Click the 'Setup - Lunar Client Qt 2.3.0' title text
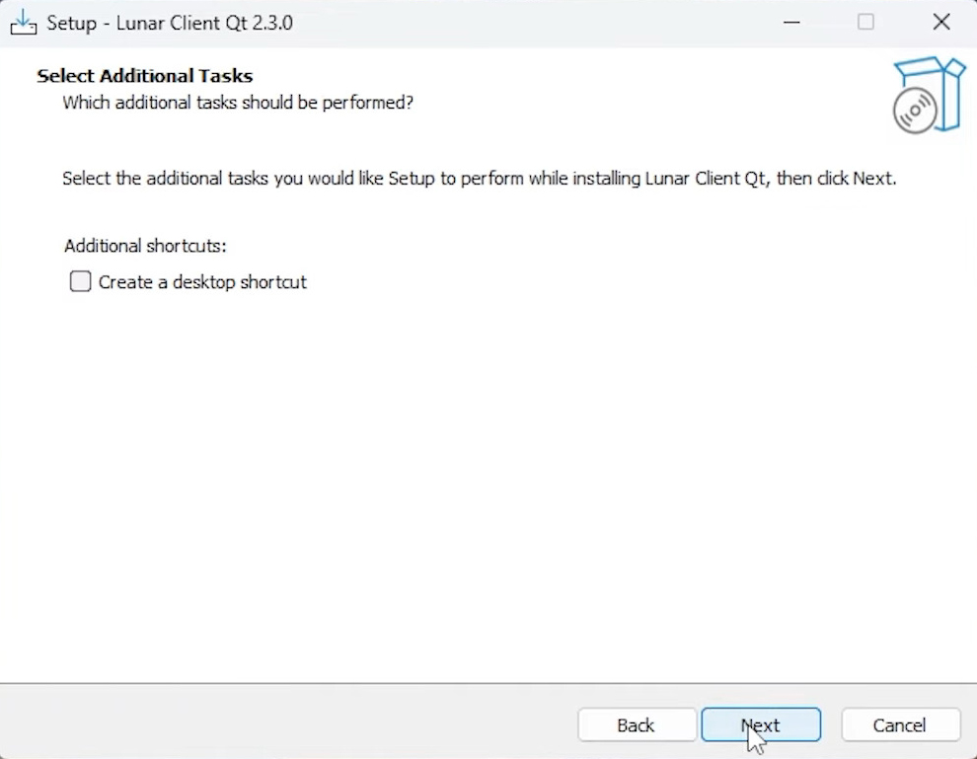Image resolution: width=977 pixels, height=759 pixels. coord(170,23)
